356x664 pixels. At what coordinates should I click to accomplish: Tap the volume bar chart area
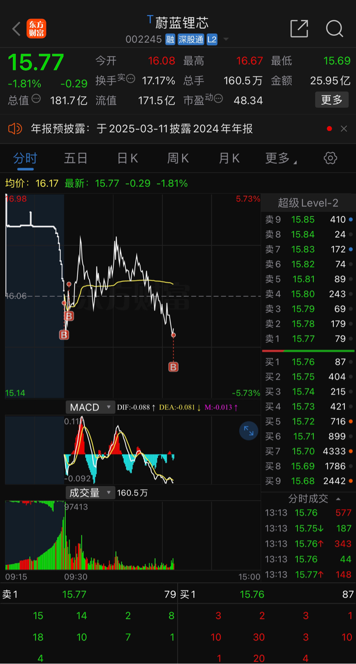tap(133, 536)
